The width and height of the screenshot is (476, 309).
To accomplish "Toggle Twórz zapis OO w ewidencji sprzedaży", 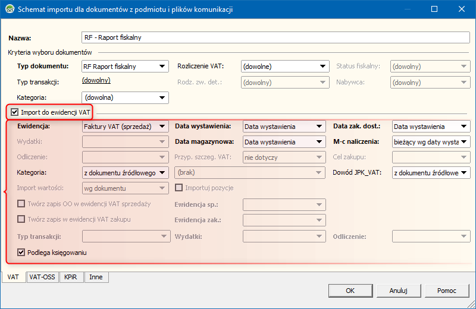I will coord(21,204).
